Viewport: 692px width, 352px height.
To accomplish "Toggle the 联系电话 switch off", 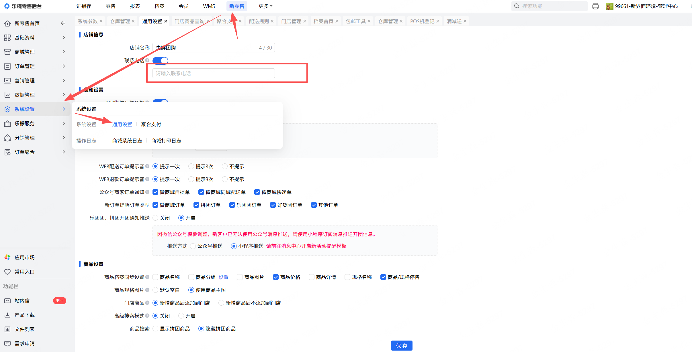I will pos(160,60).
